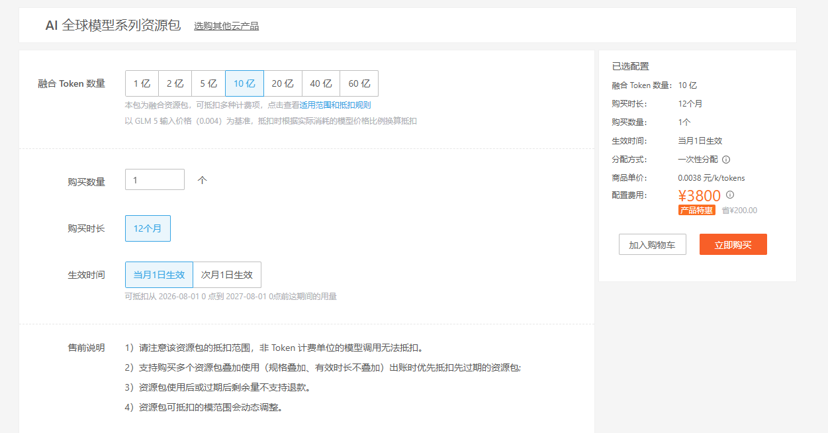Image resolution: width=828 pixels, height=433 pixels.
Task: Click 已选配置 heading
Action: [x=631, y=66]
